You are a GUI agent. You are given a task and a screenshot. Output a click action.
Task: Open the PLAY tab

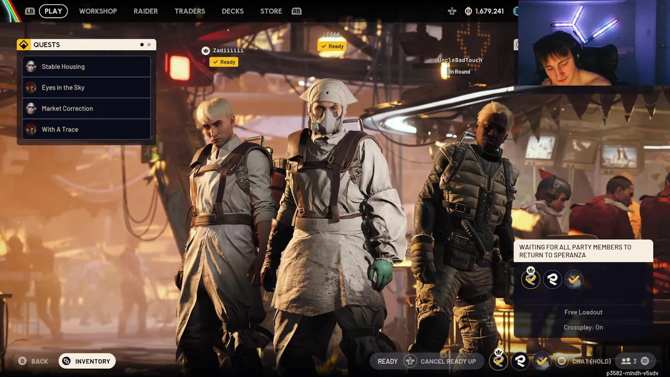coord(53,11)
